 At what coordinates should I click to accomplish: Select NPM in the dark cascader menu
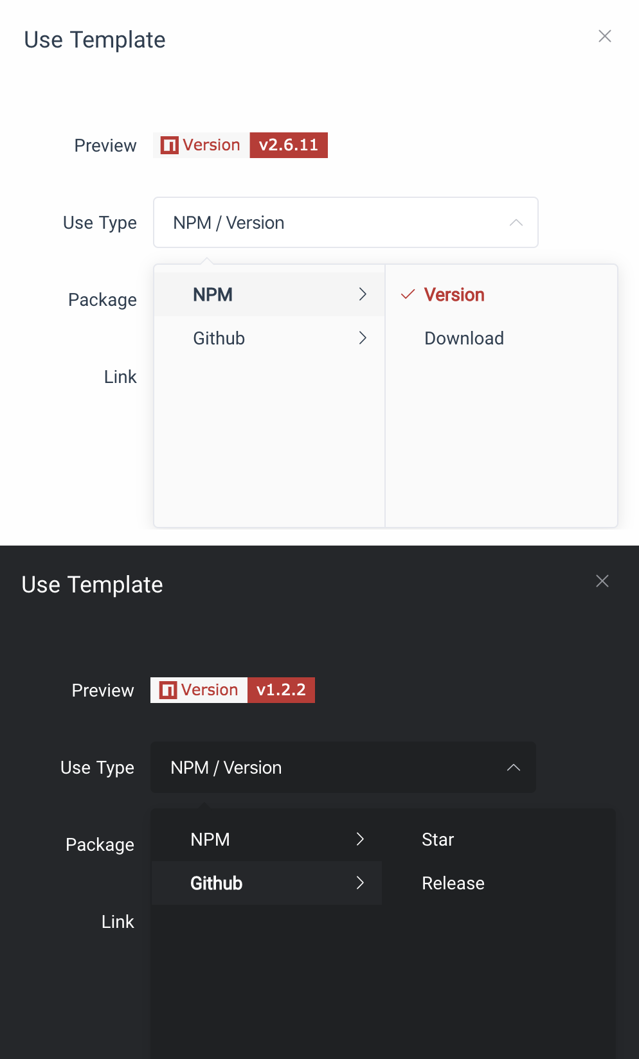point(210,839)
